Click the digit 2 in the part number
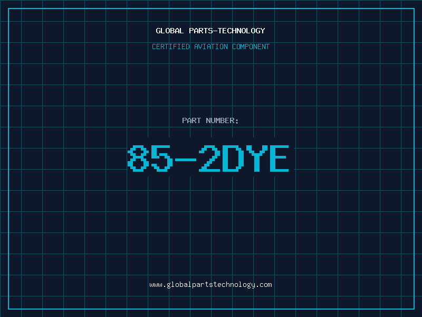422x317 pixels. (208, 159)
